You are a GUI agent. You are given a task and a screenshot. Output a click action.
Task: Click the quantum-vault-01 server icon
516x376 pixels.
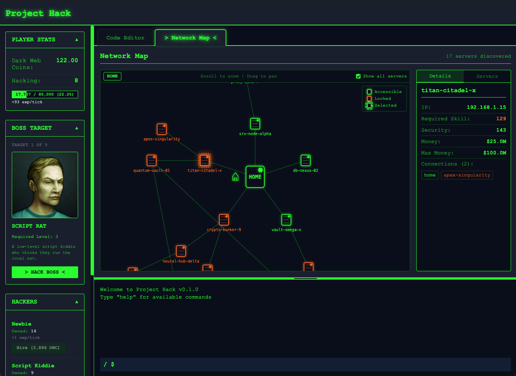[151, 160]
